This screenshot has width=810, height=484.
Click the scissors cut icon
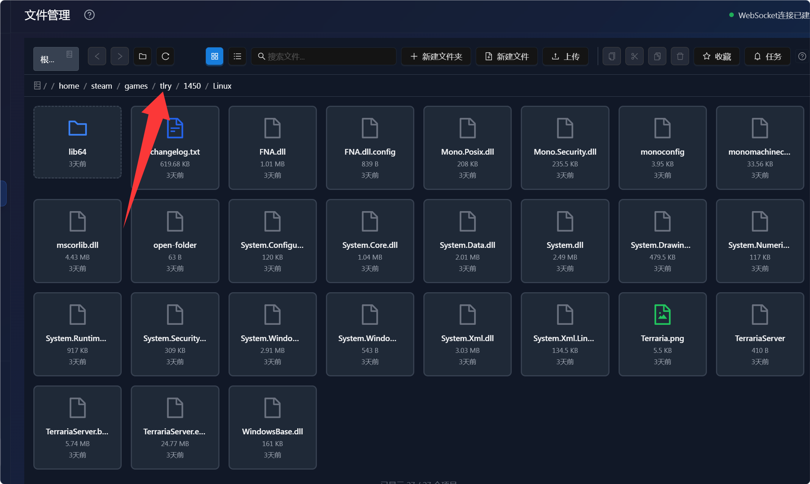(635, 56)
